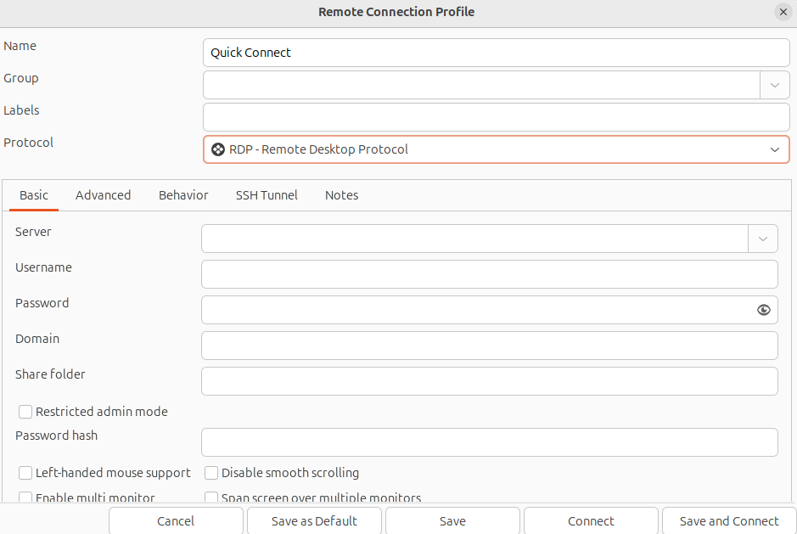The image size is (797, 534).
Task: Close the Remote Connection Profile dialog
Action: pos(782,12)
